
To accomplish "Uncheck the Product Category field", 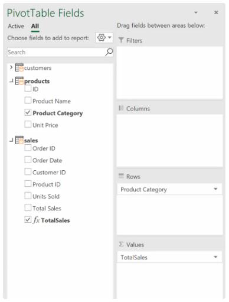I will pos(28,112).
